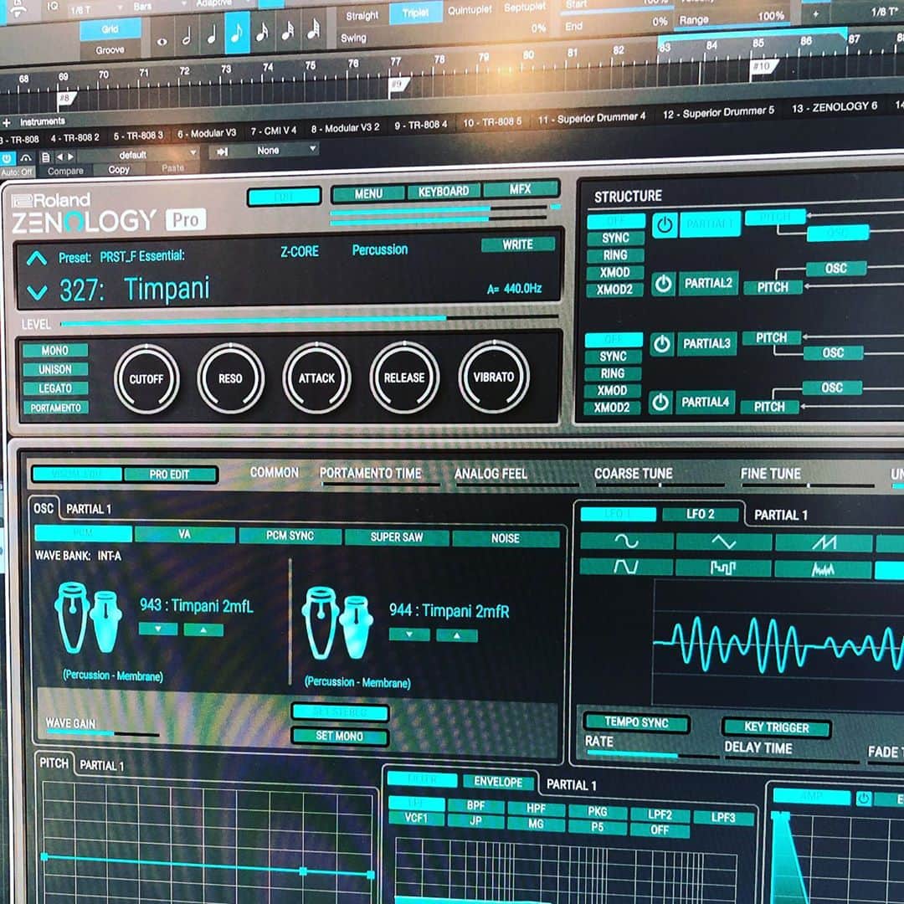Enable SYNC in Partial 1-2 structure
Screen dimensions: 904x904
(615, 238)
